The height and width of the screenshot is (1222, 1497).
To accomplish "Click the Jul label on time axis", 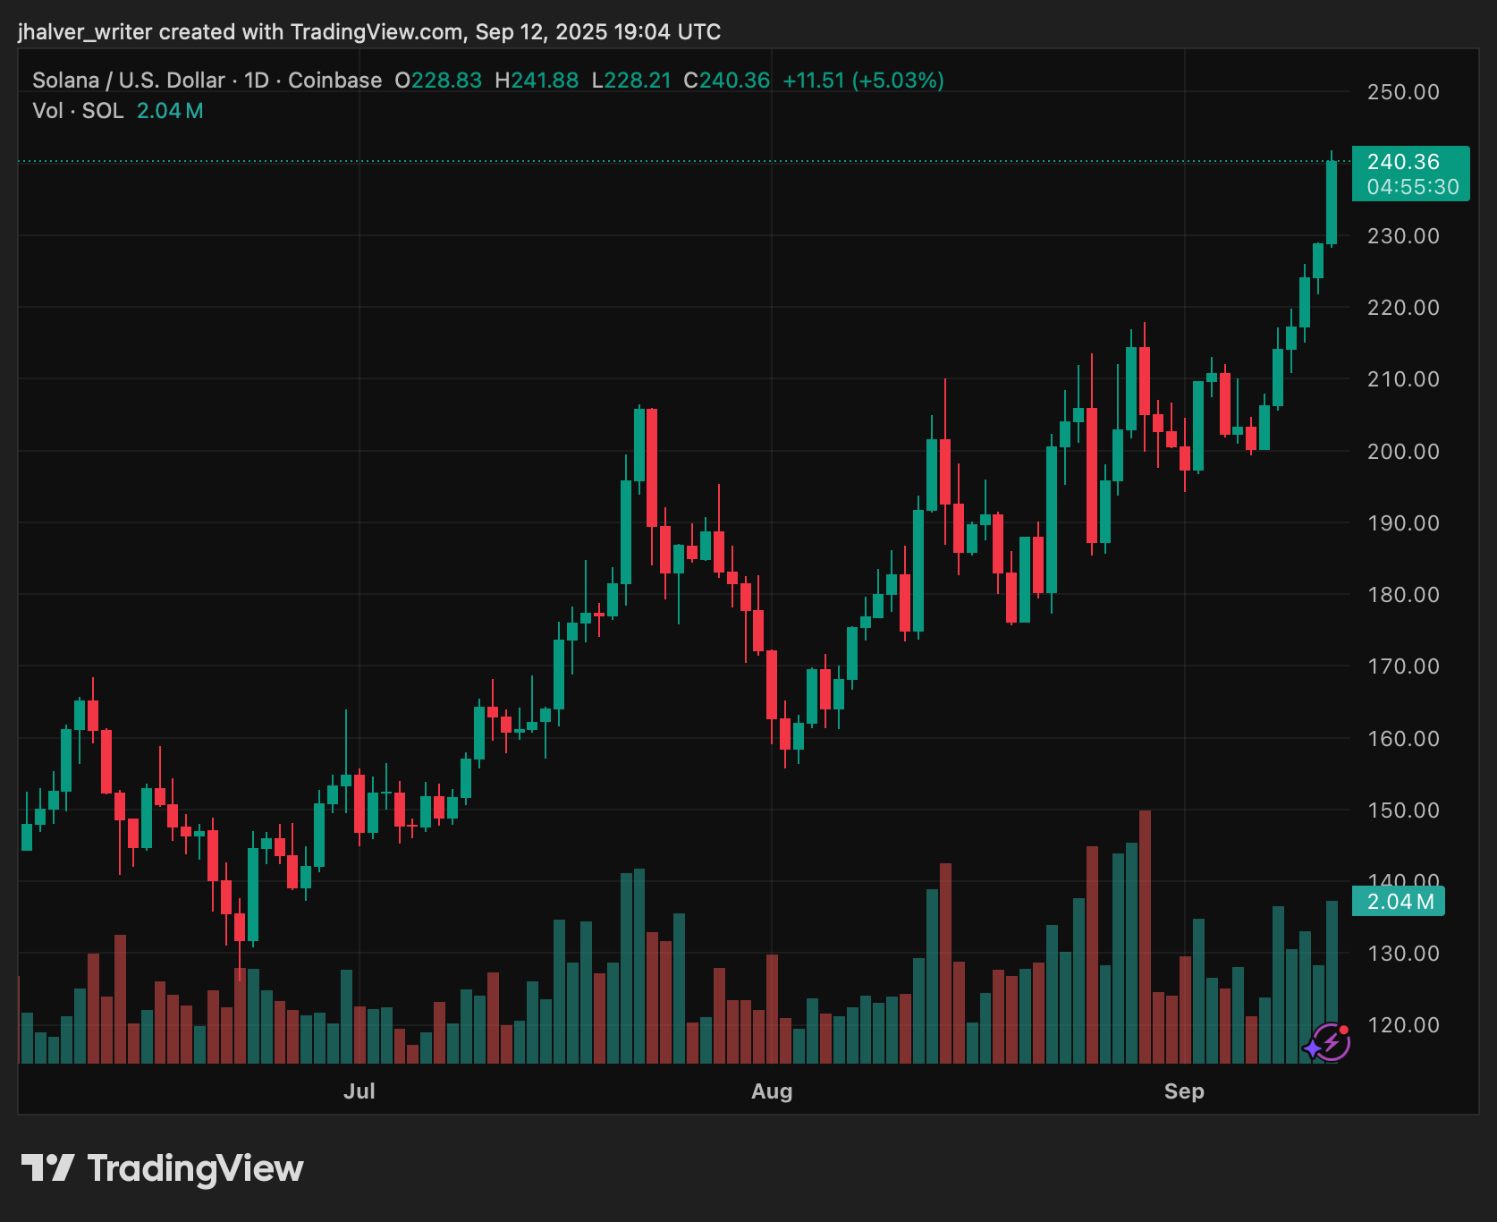I will point(359,1091).
